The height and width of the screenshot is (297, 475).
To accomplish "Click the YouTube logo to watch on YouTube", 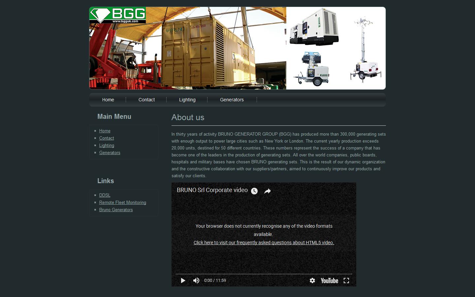I will point(329,280).
